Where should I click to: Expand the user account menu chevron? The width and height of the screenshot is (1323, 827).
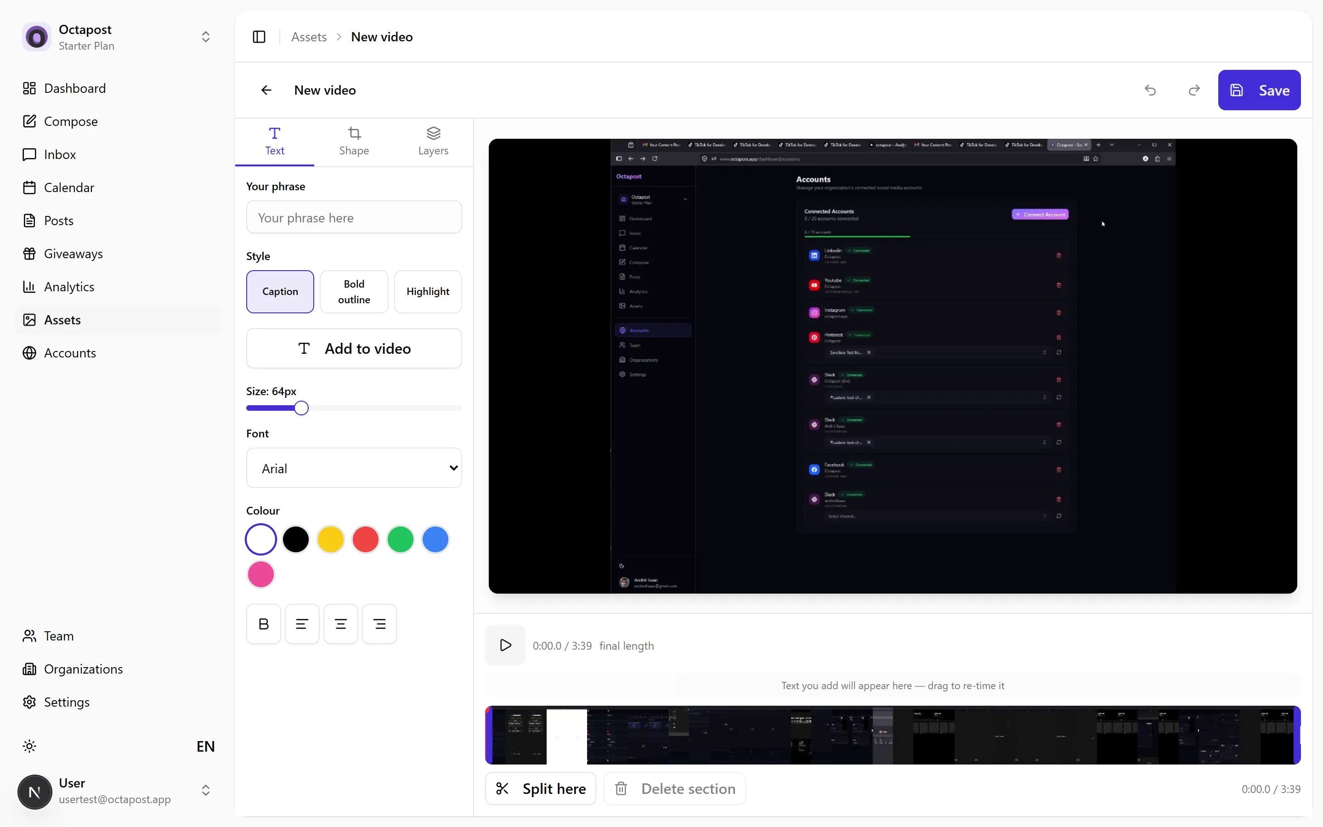click(x=205, y=790)
